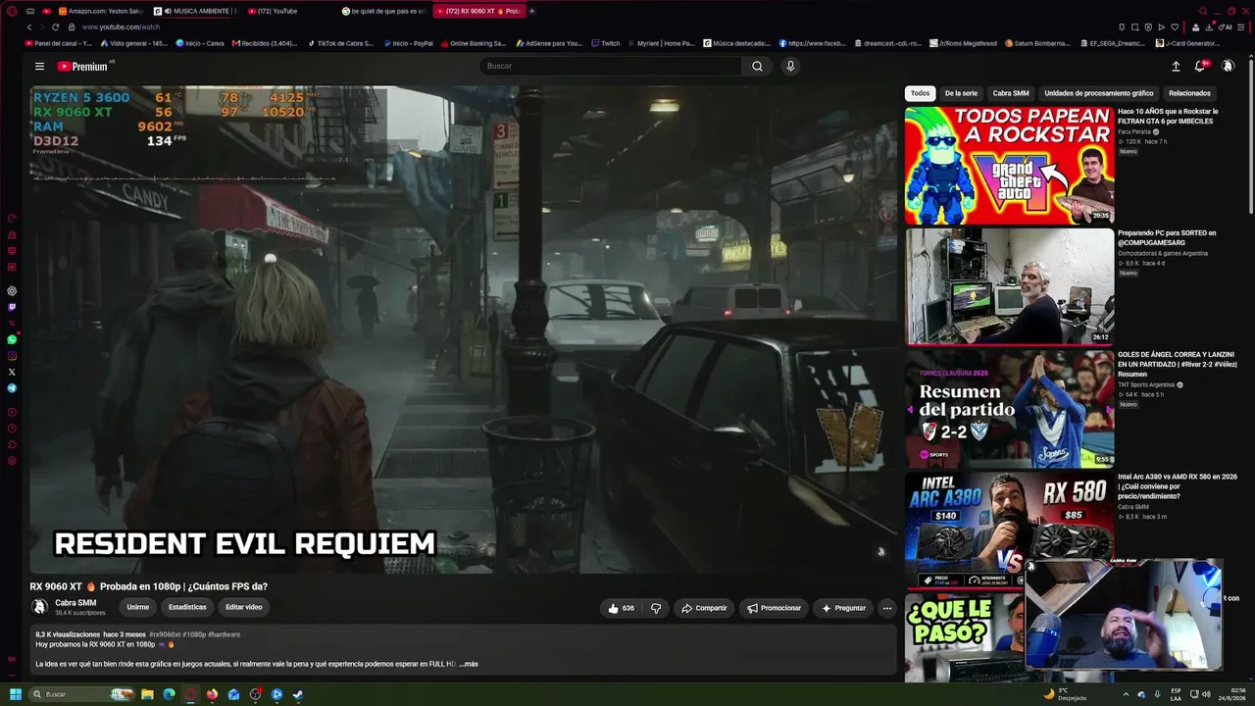Open 'TODOS PAPEAN A ROCKSTAR' video thumbnail
Image resolution: width=1255 pixels, height=706 pixels.
pos(1009,166)
